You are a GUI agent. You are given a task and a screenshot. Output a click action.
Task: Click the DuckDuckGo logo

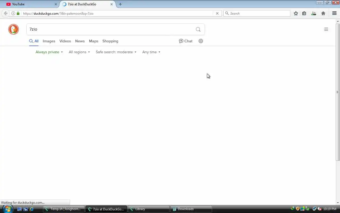(14, 29)
